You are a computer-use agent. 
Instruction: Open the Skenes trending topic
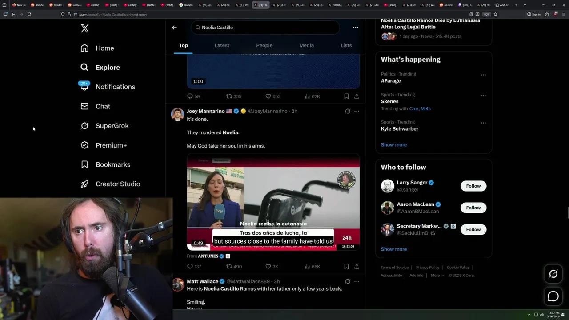point(389,101)
